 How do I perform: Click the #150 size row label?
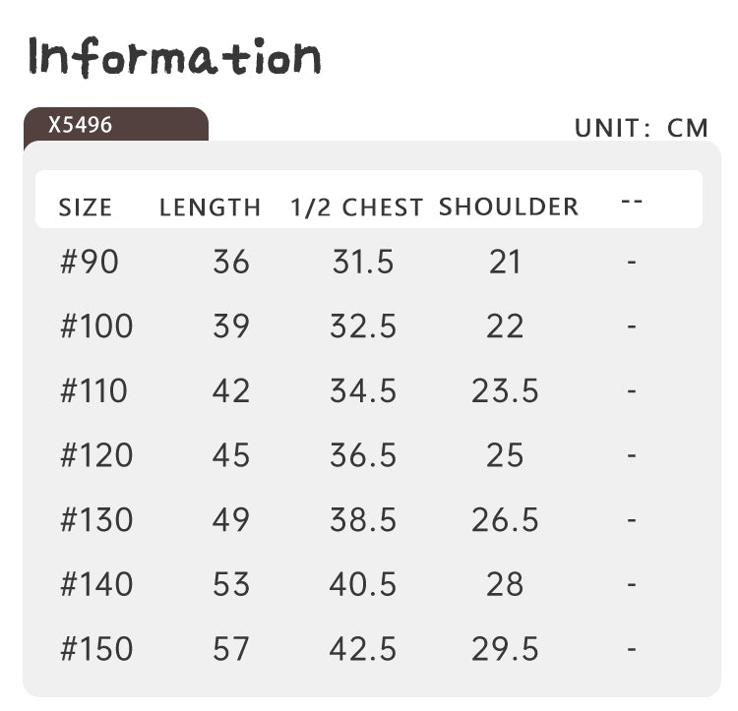tap(96, 648)
